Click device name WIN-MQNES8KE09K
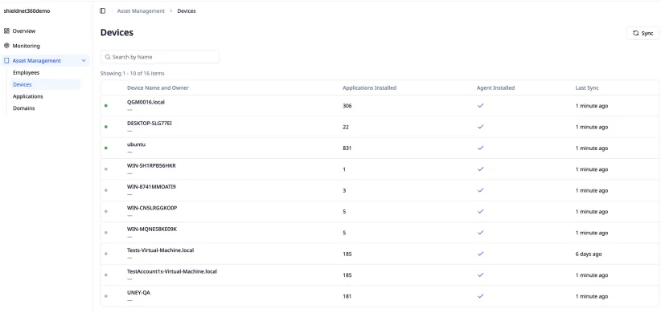The height and width of the screenshot is (313, 661). click(x=152, y=230)
